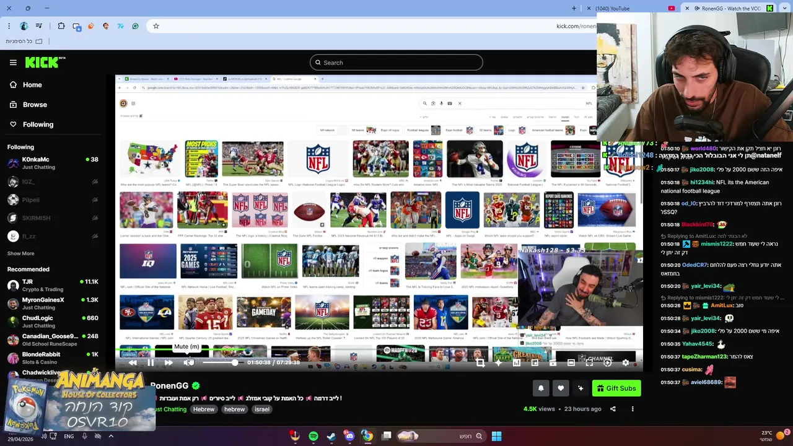Open the Windows Start menu
The height and width of the screenshot is (446, 793).
coord(496,436)
